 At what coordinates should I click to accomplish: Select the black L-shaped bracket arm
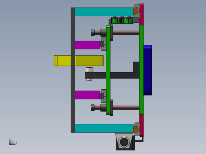coord(112,75)
